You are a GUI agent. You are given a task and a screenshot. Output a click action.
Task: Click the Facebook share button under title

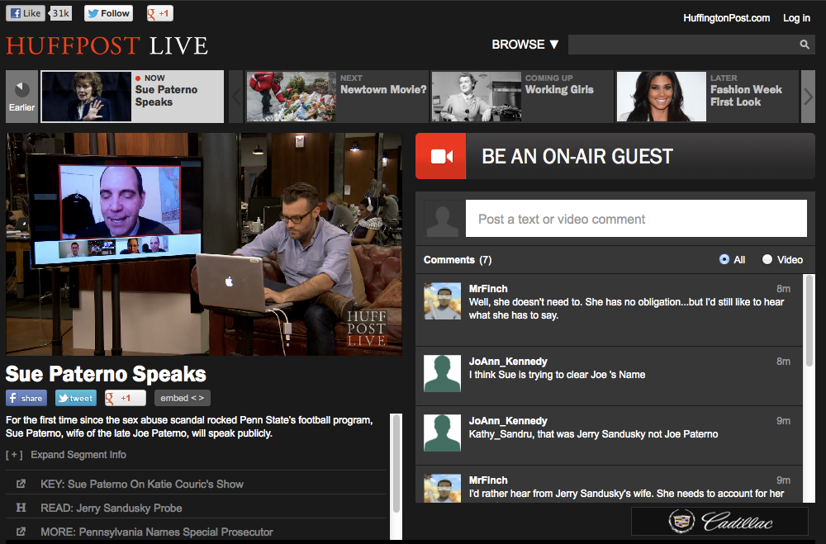pos(26,398)
